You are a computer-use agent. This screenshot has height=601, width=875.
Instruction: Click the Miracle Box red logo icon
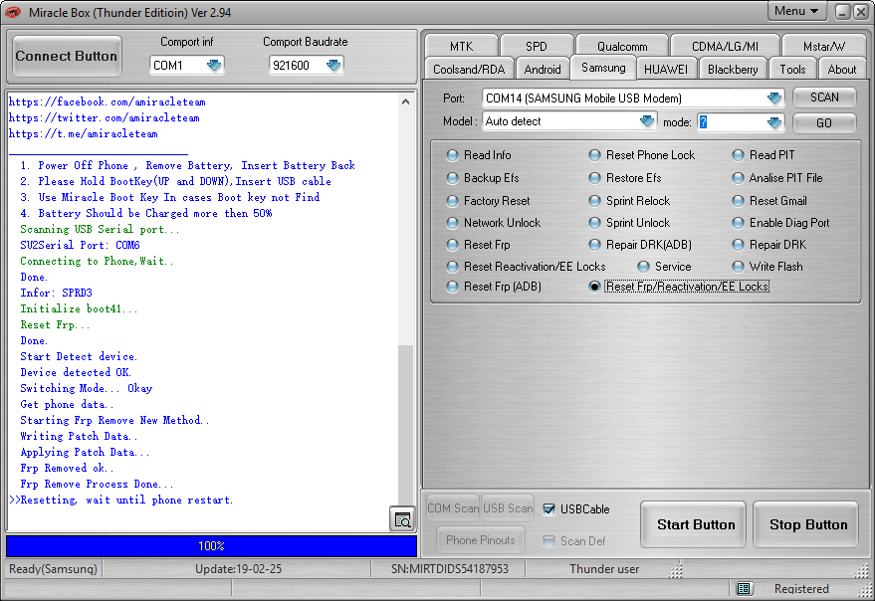(x=13, y=12)
